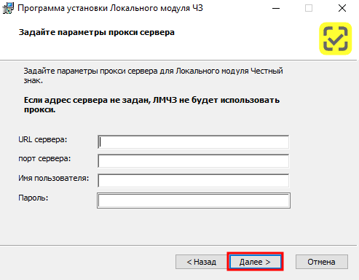Activate the Пароль input field

click(x=194, y=201)
